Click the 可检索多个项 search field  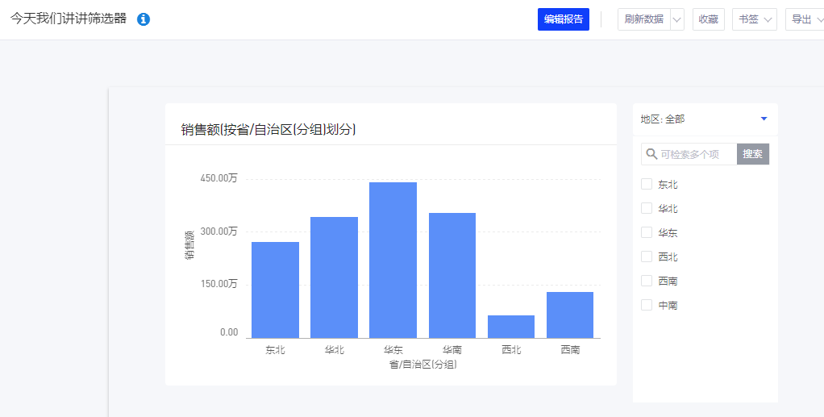[x=696, y=154]
